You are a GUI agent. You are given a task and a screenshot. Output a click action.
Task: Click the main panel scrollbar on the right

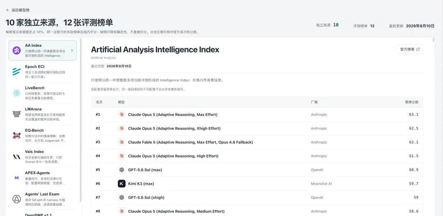pyautogui.click(x=434, y=40)
